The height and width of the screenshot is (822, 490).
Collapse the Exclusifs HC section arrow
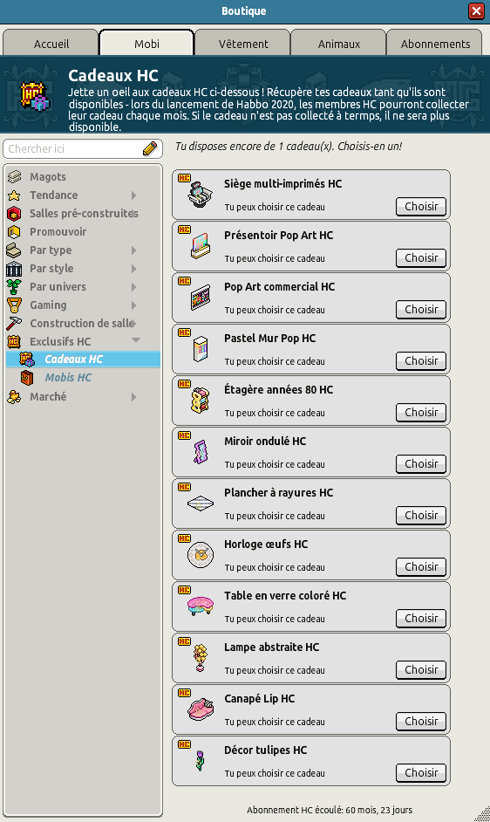click(136, 340)
